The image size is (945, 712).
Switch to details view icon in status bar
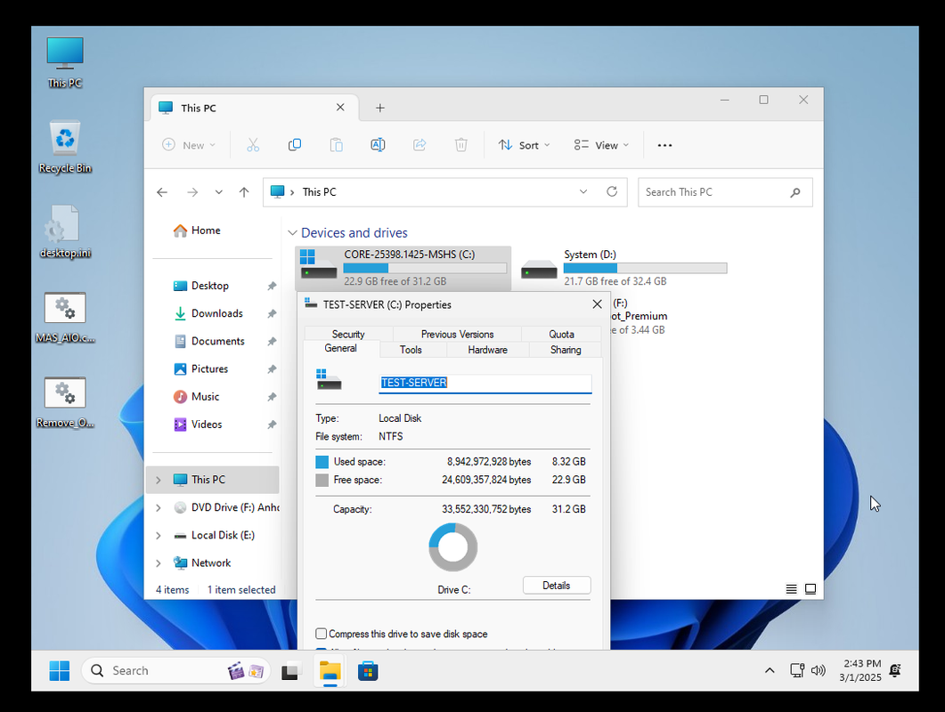[x=791, y=588]
